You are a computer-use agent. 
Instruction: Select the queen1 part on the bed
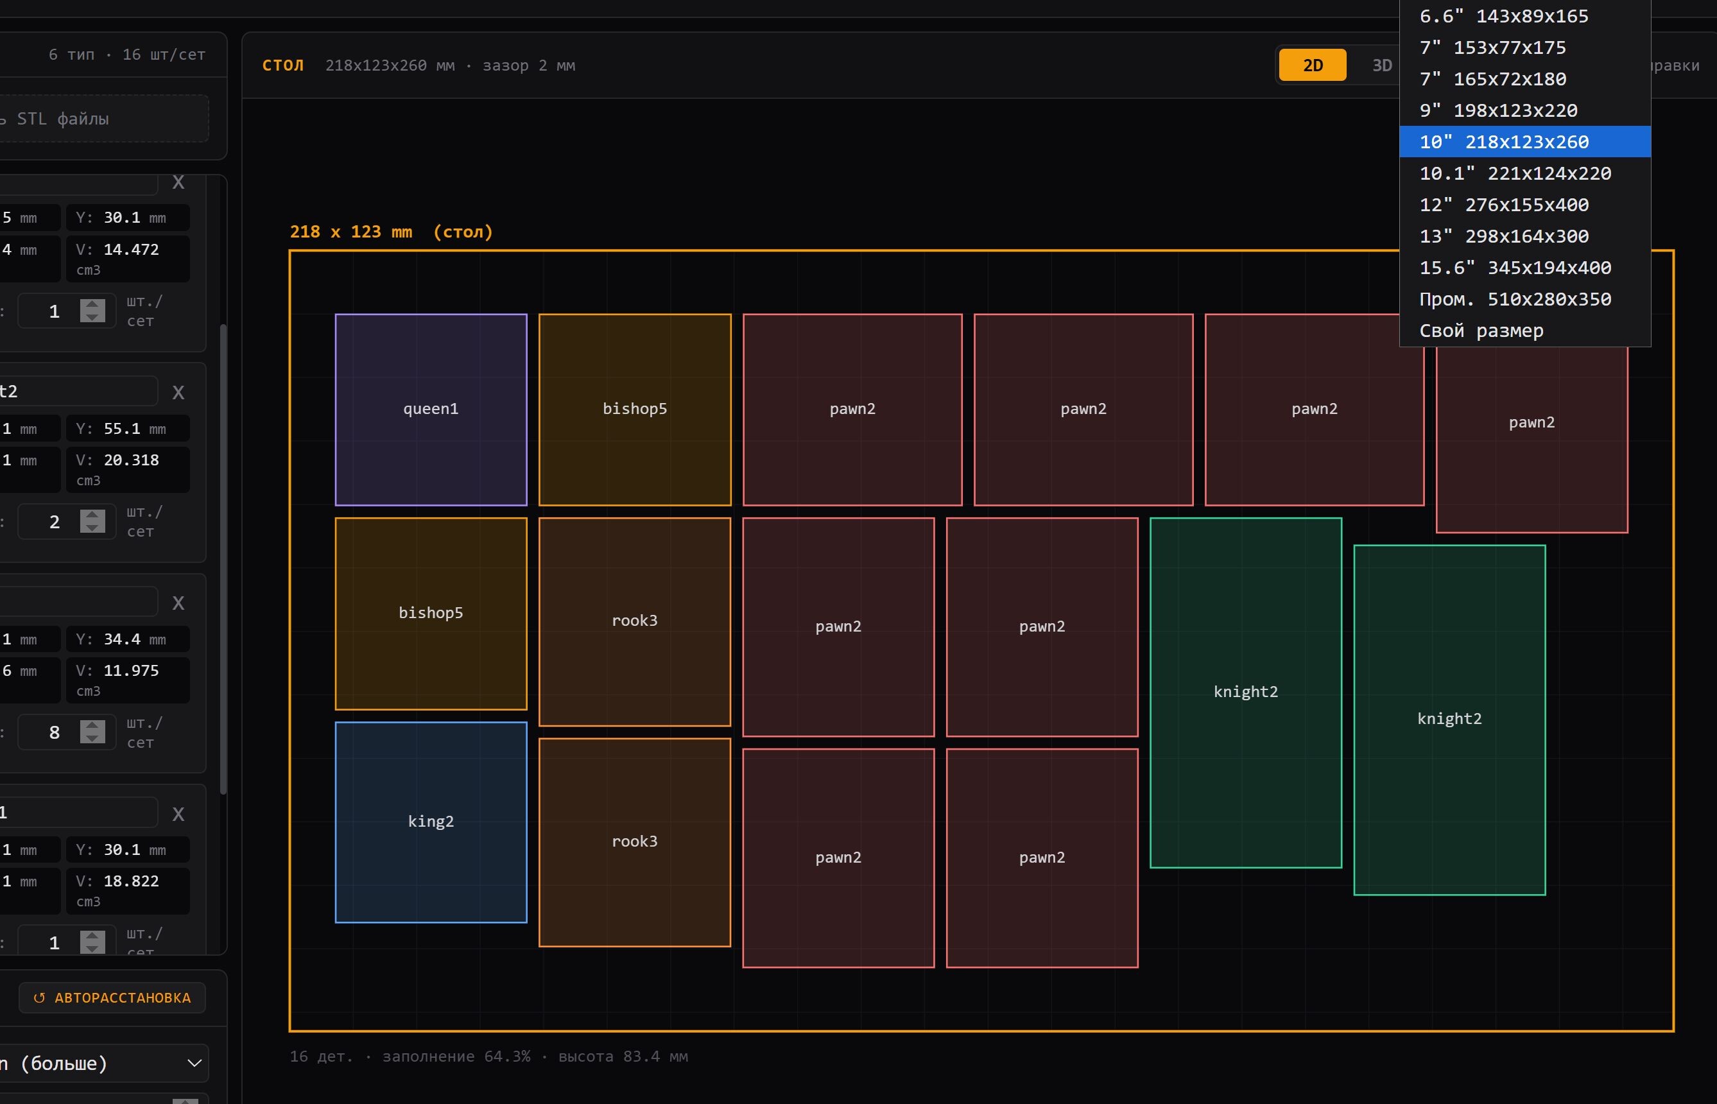coord(430,410)
